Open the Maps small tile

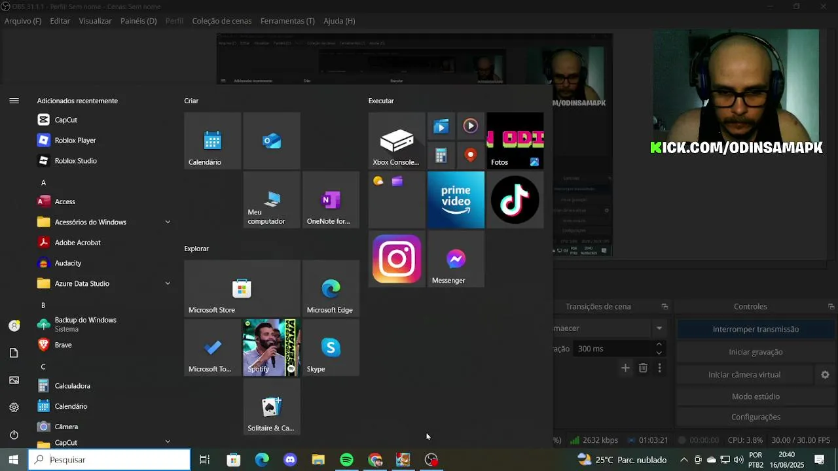pyautogui.click(x=471, y=156)
